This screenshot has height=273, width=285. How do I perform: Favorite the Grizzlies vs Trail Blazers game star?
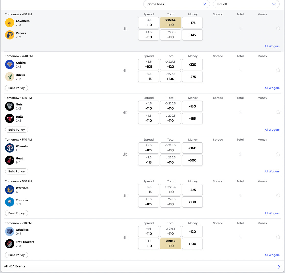coord(278,237)
